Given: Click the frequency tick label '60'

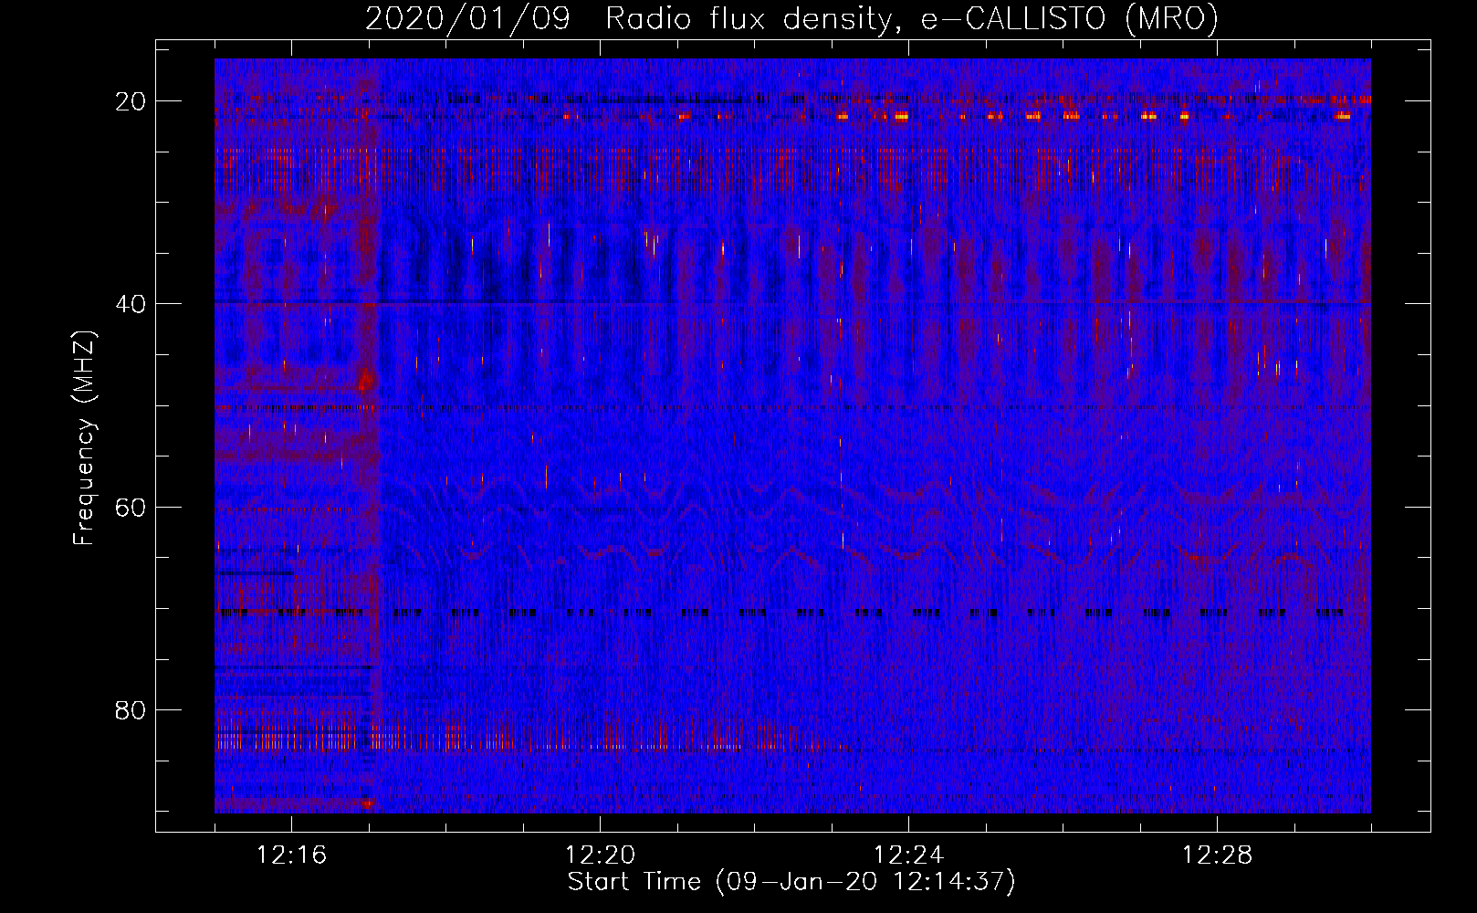Looking at the screenshot, I should 131,507.
